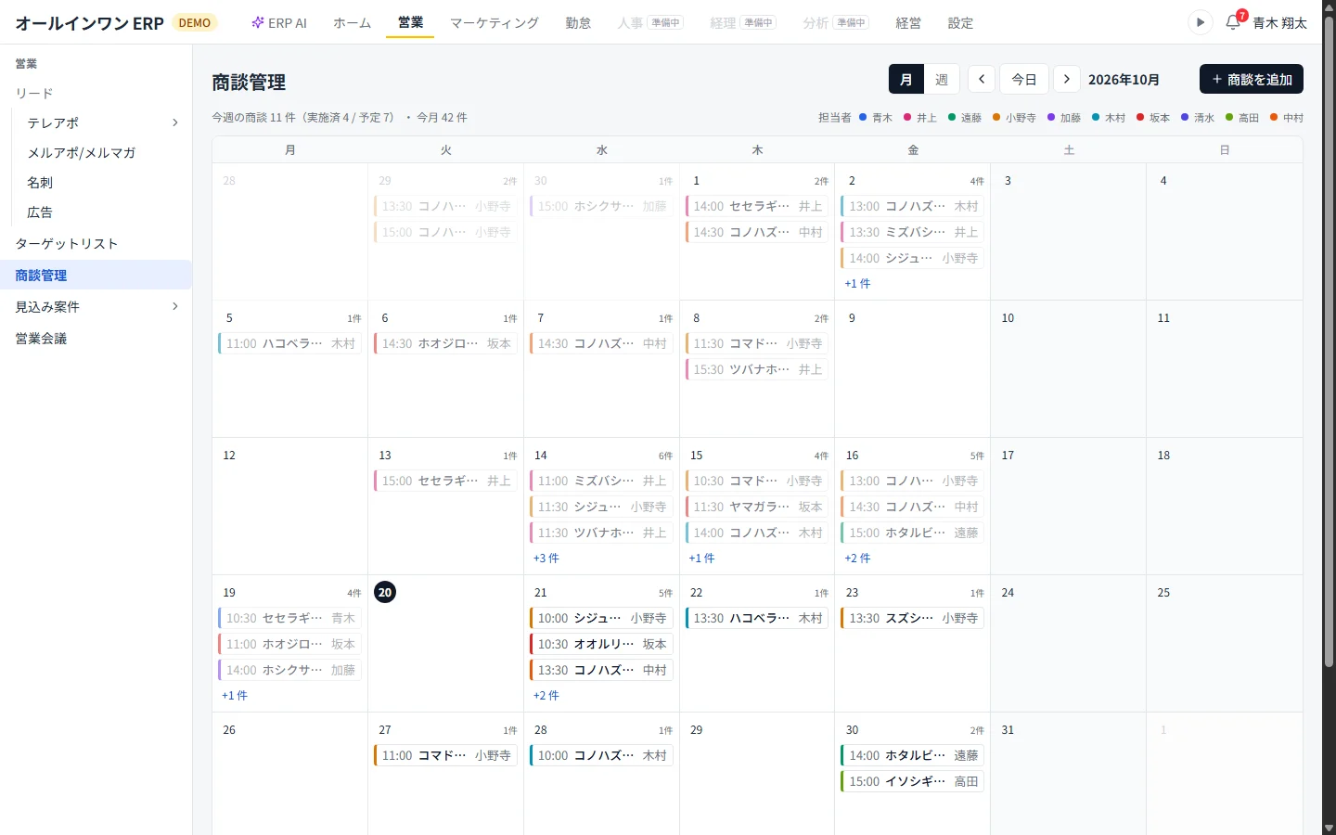Open the notifications bell

(1232, 22)
